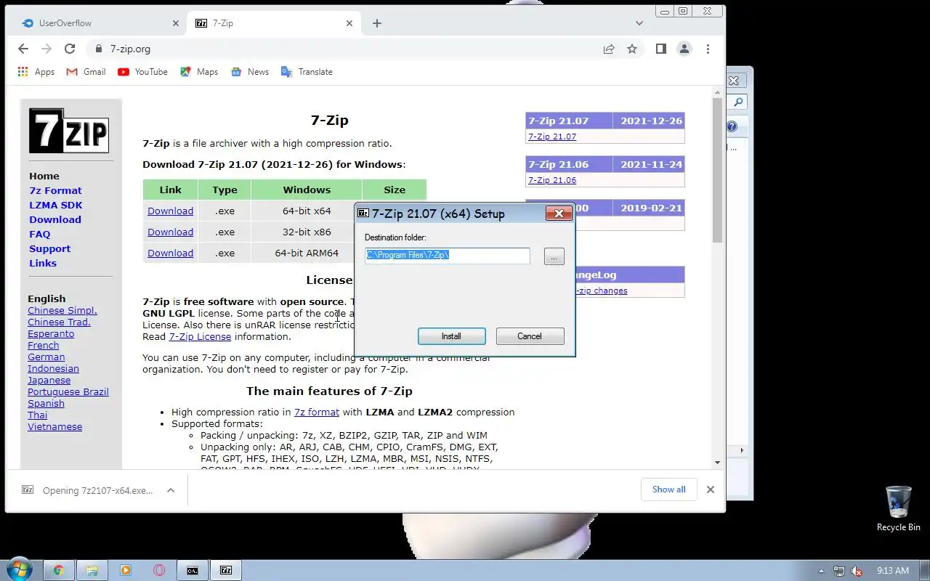Click Show all downloads button
This screenshot has width=930, height=581.
pos(668,489)
